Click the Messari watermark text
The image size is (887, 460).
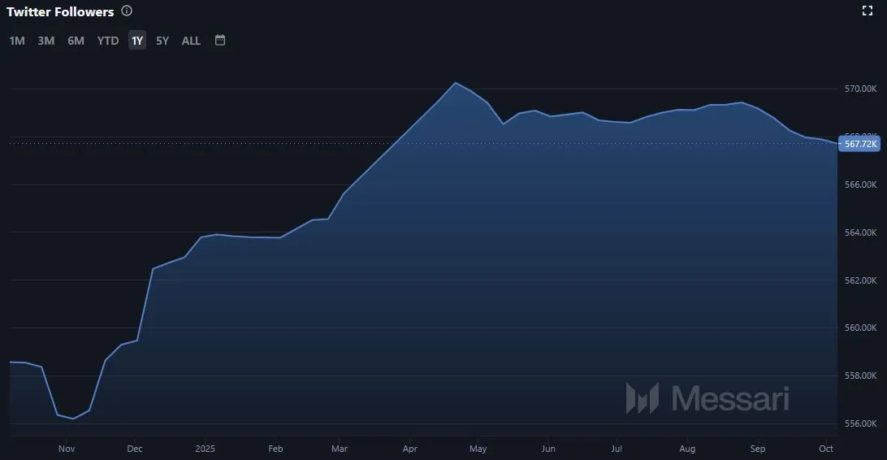[x=730, y=398]
